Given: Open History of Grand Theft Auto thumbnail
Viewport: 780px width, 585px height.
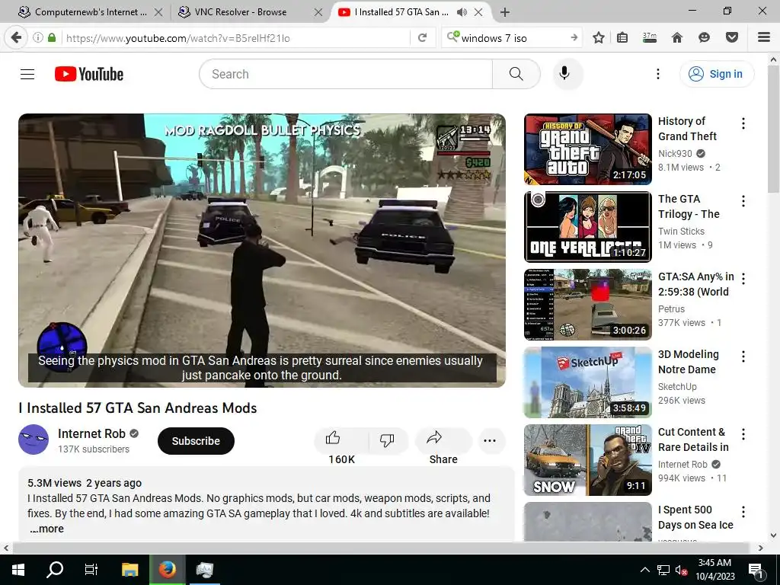Looking at the screenshot, I should (587, 149).
